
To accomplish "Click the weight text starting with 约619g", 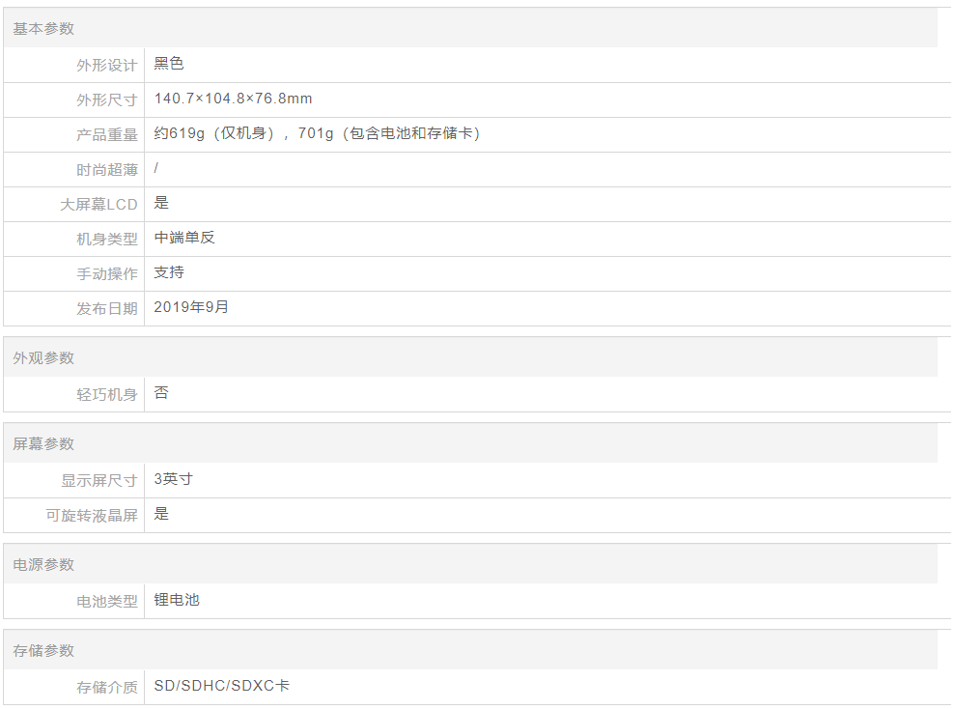I will (317, 133).
